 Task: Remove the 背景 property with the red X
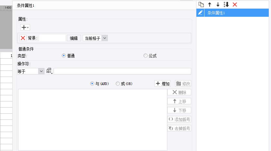point(23,38)
